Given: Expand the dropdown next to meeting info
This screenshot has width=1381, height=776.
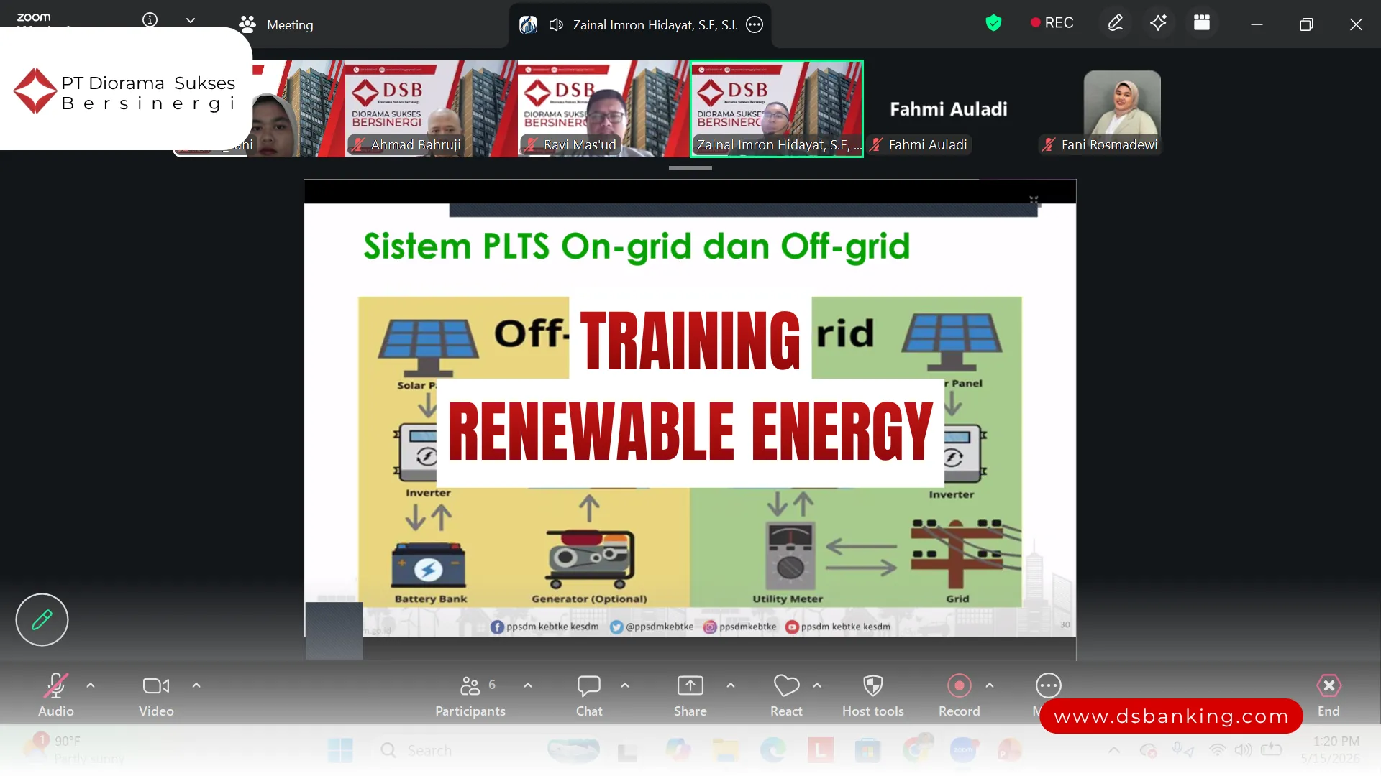Looking at the screenshot, I should click(191, 20).
